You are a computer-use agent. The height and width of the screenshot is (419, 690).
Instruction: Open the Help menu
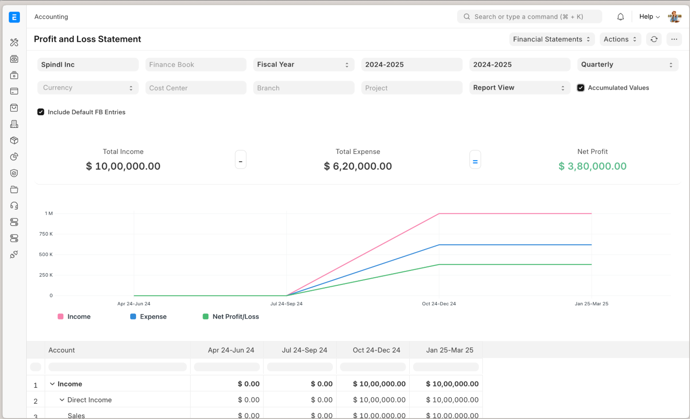click(649, 17)
